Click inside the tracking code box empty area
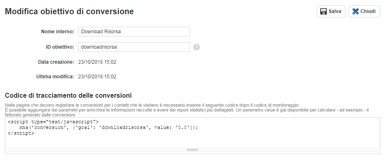Viewport: 387px width, 163px height. tap(193, 141)
